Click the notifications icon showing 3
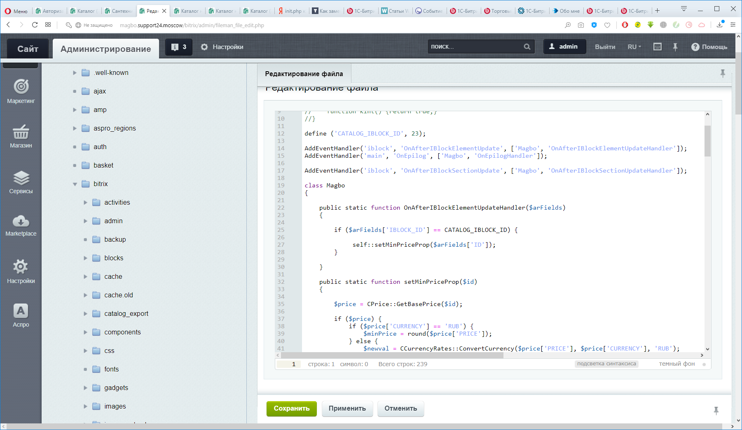The width and height of the screenshot is (742, 430). pos(179,47)
